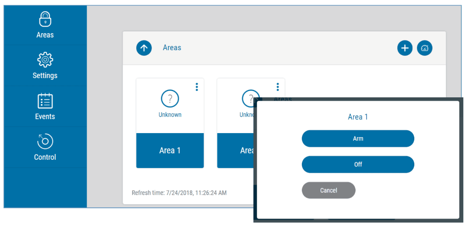
Task: Select the Control icon in sidebar
Action: pos(45,141)
